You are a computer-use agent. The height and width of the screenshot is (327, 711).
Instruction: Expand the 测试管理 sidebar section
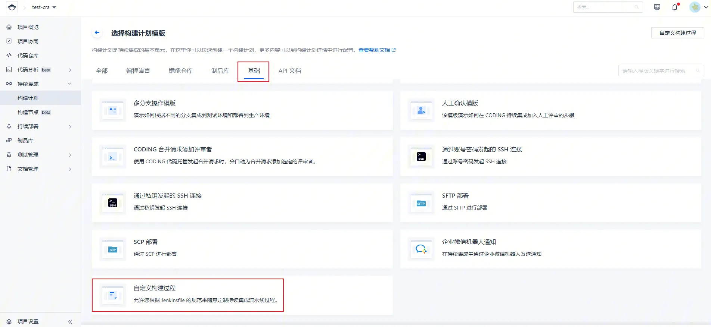pos(70,155)
